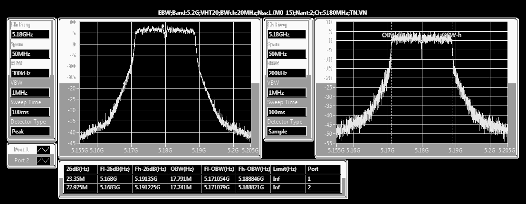Select the 5.188846G cell
This screenshot has height=204, width=526.
253,179
